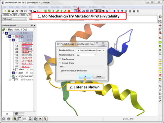Screen dimensions: 164x123
Task: Enable the Scan Sequence checkbox
Action: click(x=60, y=59)
